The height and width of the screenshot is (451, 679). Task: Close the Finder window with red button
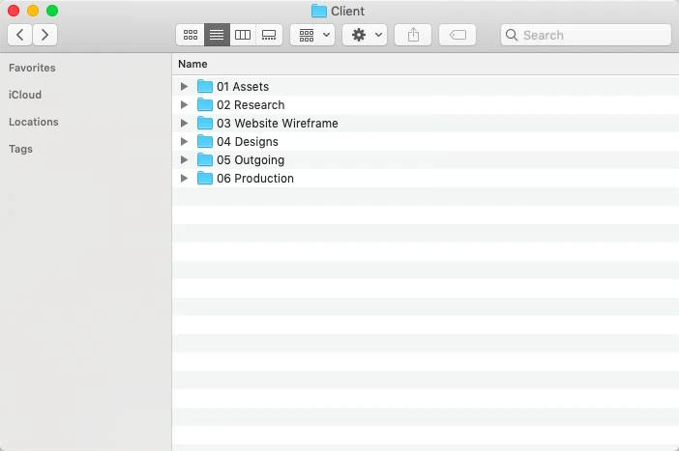tap(14, 11)
